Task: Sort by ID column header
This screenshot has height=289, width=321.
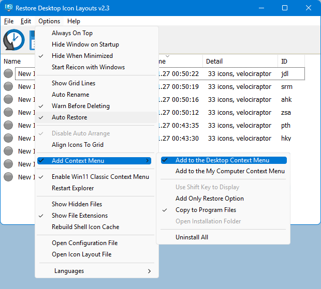Action: 291,61
